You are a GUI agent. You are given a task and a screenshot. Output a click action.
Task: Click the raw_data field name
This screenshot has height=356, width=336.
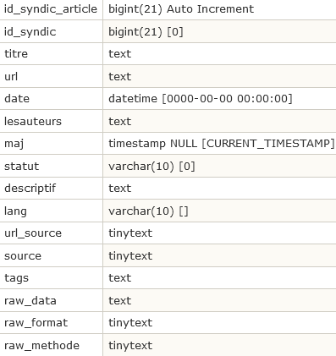(30, 300)
